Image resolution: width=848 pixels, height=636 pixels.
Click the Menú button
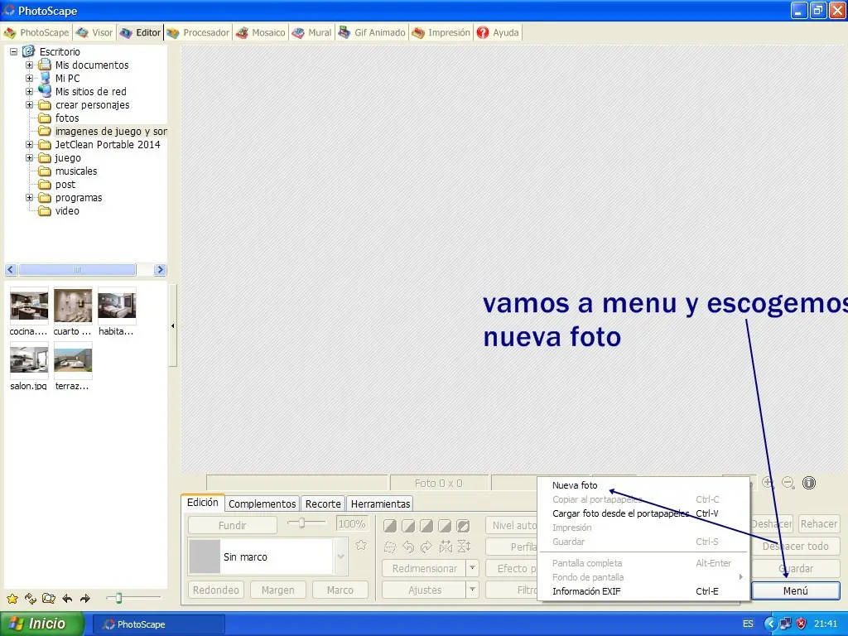(796, 590)
